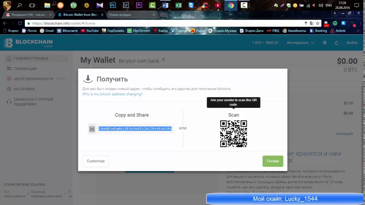Click the Выйти logout link

352,43
